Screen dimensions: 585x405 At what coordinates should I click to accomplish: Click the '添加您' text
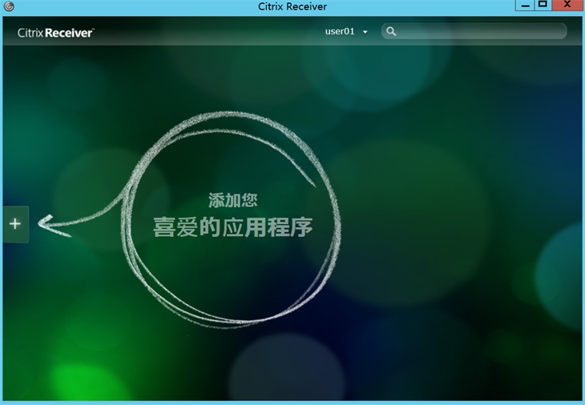(233, 200)
